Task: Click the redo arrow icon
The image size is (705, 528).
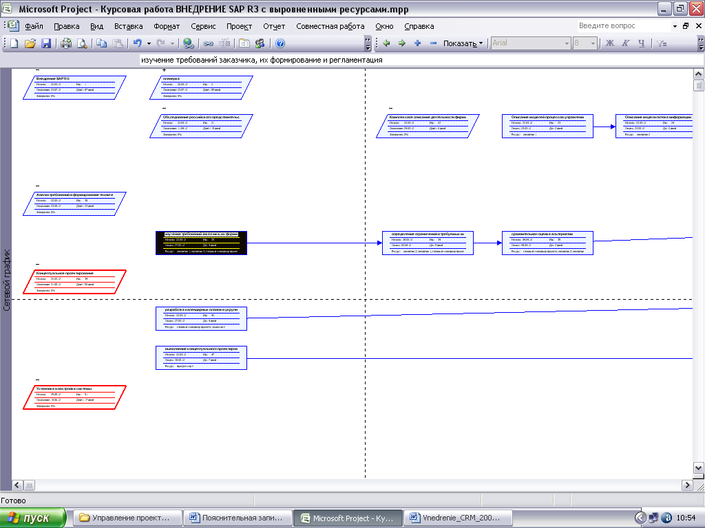Action: [x=160, y=43]
